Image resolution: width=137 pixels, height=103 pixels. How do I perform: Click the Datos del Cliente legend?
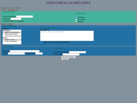click(x=9, y=12)
